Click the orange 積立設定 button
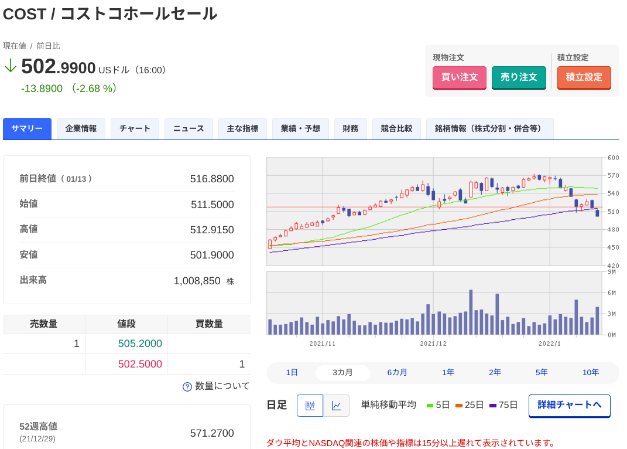Viewport: 627px width, 449px height. coord(584,77)
